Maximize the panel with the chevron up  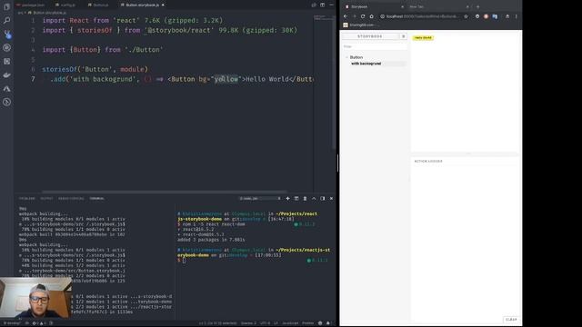[x=314, y=199]
